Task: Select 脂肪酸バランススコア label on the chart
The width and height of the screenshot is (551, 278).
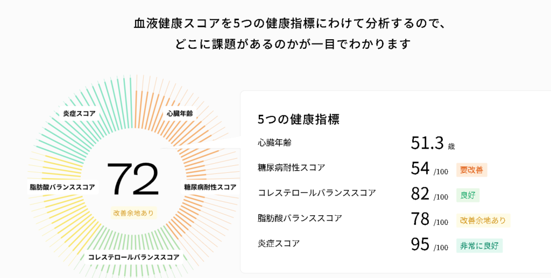Action: pyautogui.click(x=62, y=187)
